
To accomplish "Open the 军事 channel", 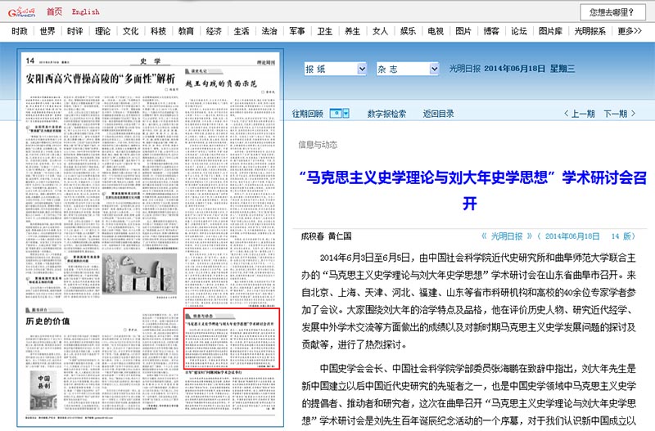I will (x=296, y=31).
